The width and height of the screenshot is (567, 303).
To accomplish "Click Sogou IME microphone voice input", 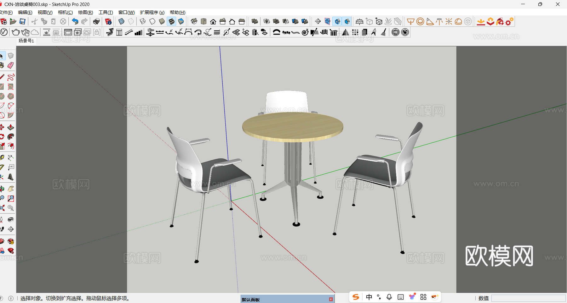I will tap(389, 297).
